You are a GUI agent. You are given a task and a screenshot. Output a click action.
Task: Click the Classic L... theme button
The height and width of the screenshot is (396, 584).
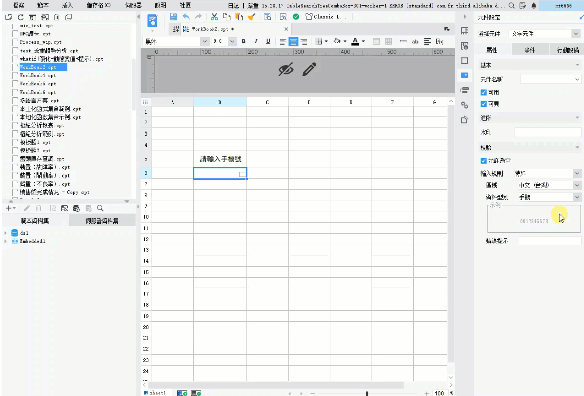click(x=326, y=16)
